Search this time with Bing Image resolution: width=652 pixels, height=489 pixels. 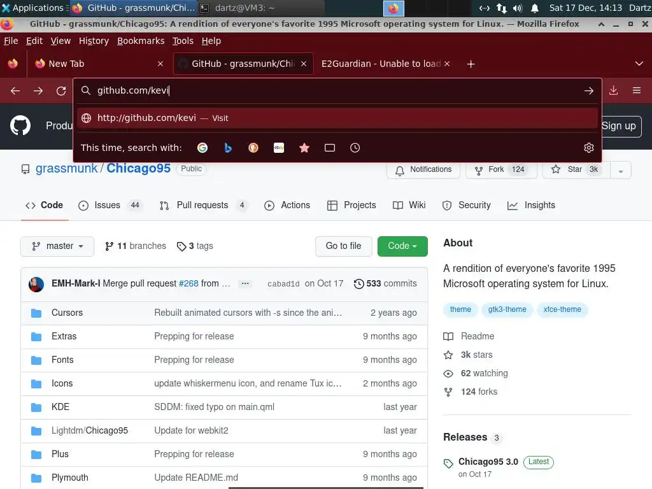tap(228, 148)
